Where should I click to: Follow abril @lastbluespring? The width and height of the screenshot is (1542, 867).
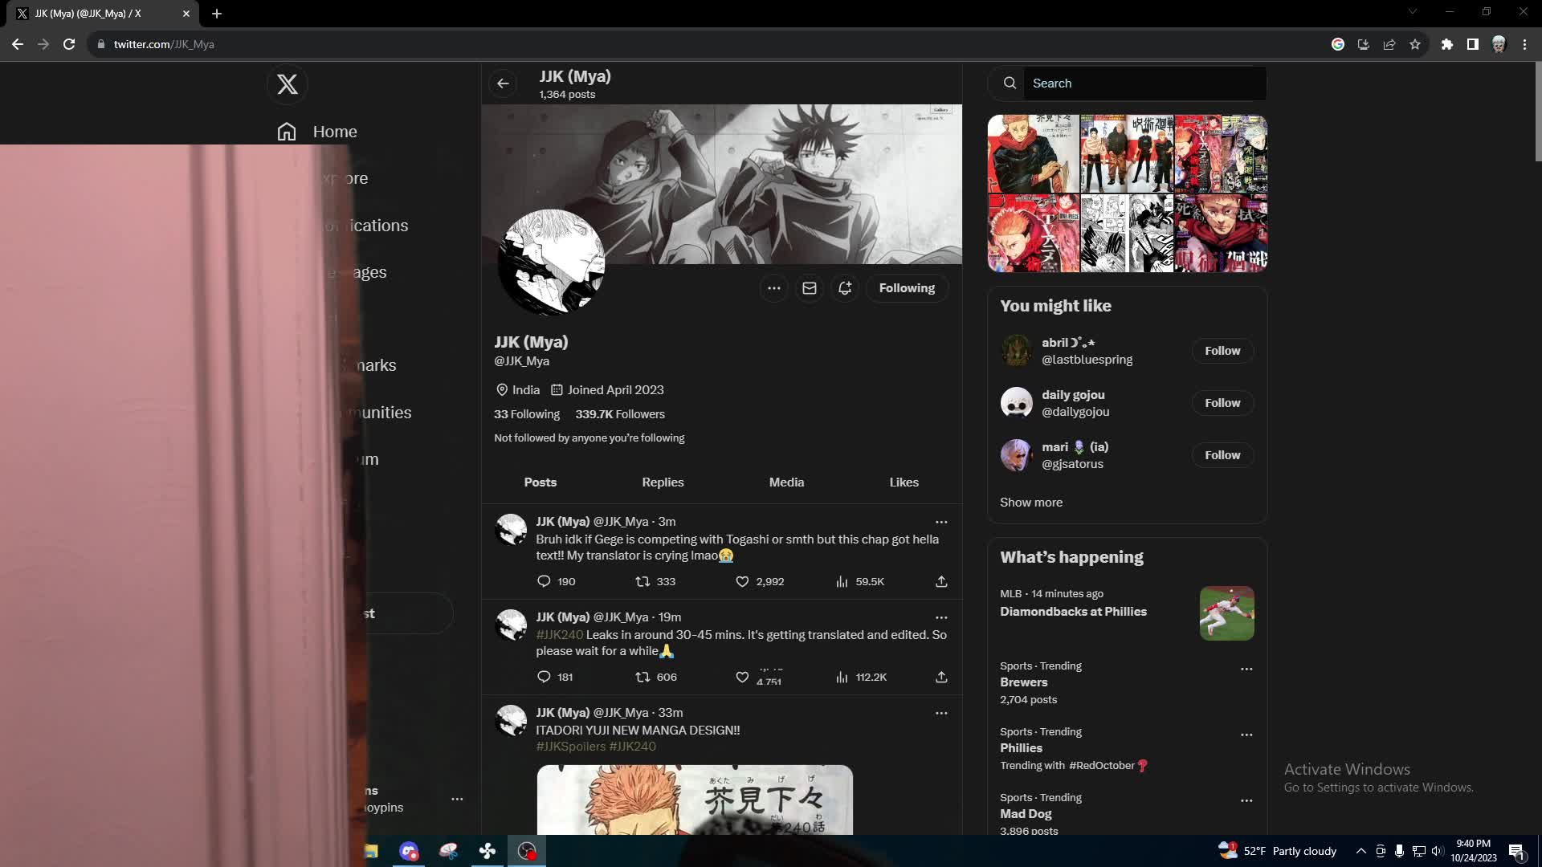click(x=1222, y=351)
